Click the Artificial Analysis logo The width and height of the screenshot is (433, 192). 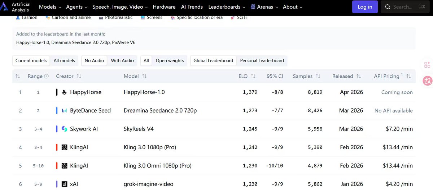pos(15,7)
